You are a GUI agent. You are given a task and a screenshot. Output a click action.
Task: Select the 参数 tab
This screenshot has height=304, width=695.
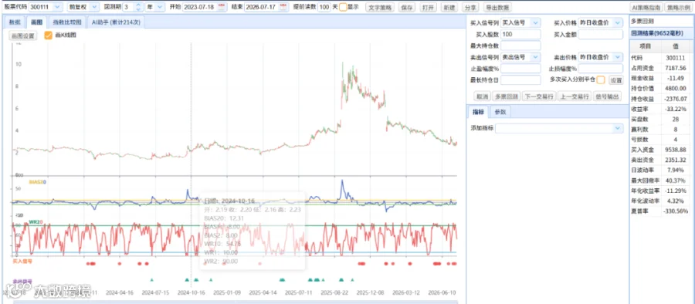(x=500, y=112)
